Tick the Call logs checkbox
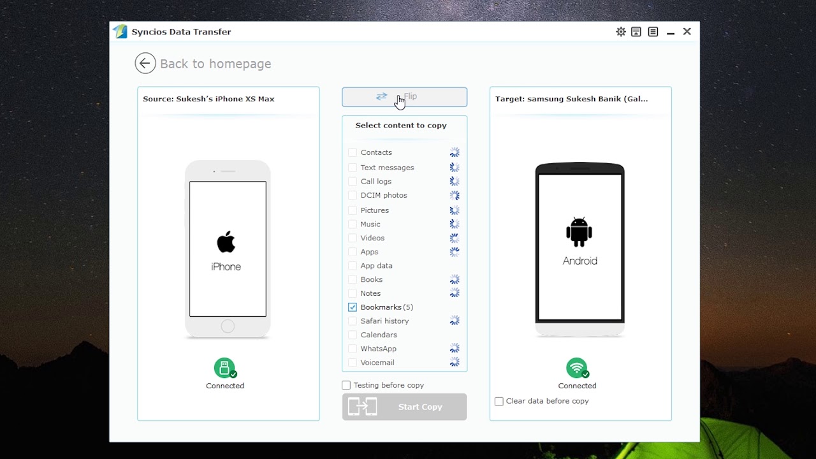Image resolution: width=816 pixels, height=459 pixels. tap(353, 182)
